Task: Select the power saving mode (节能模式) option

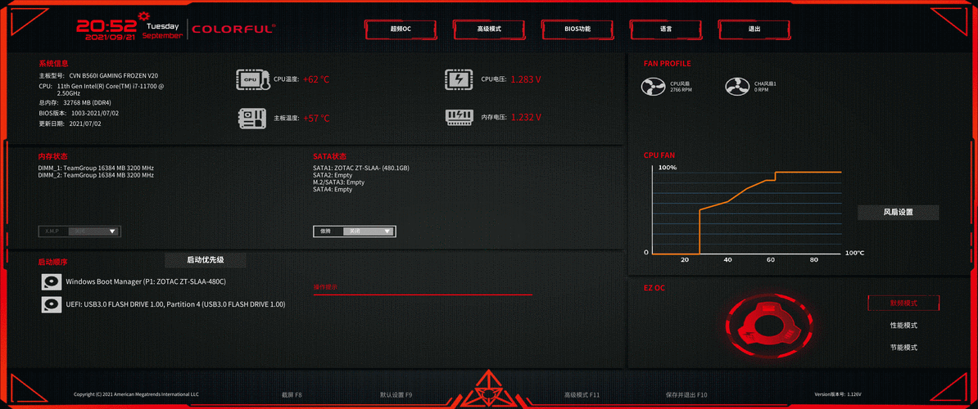Action: [x=903, y=348]
